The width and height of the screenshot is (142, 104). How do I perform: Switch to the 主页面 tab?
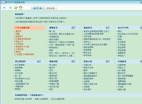[x=37, y=8]
